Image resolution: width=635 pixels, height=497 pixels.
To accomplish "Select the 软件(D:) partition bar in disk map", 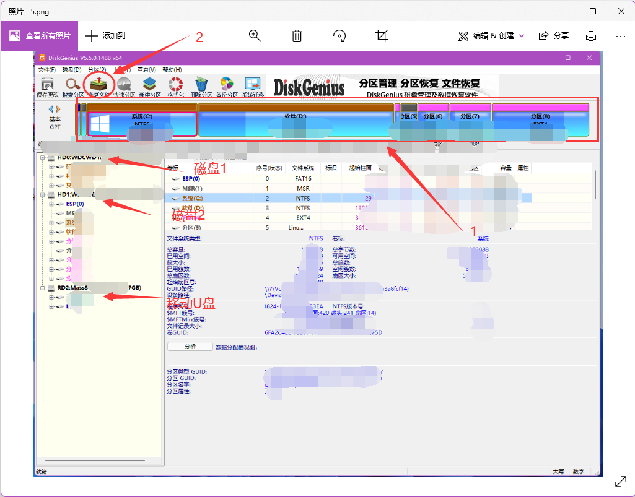I will click(x=296, y=120).
